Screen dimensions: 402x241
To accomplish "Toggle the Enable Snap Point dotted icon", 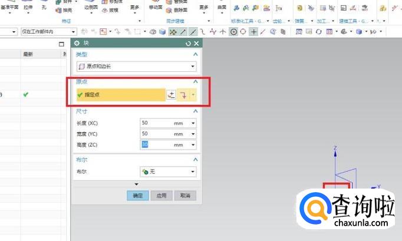I will coord(173,32).
